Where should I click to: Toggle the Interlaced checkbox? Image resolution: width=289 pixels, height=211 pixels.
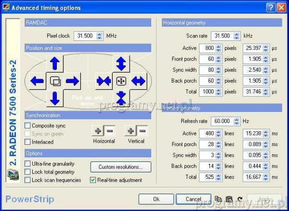[28, 142]
